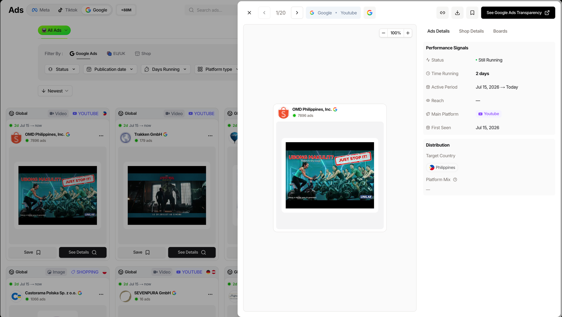Click Global label on Trakken GmbH card

pos(128,114)
